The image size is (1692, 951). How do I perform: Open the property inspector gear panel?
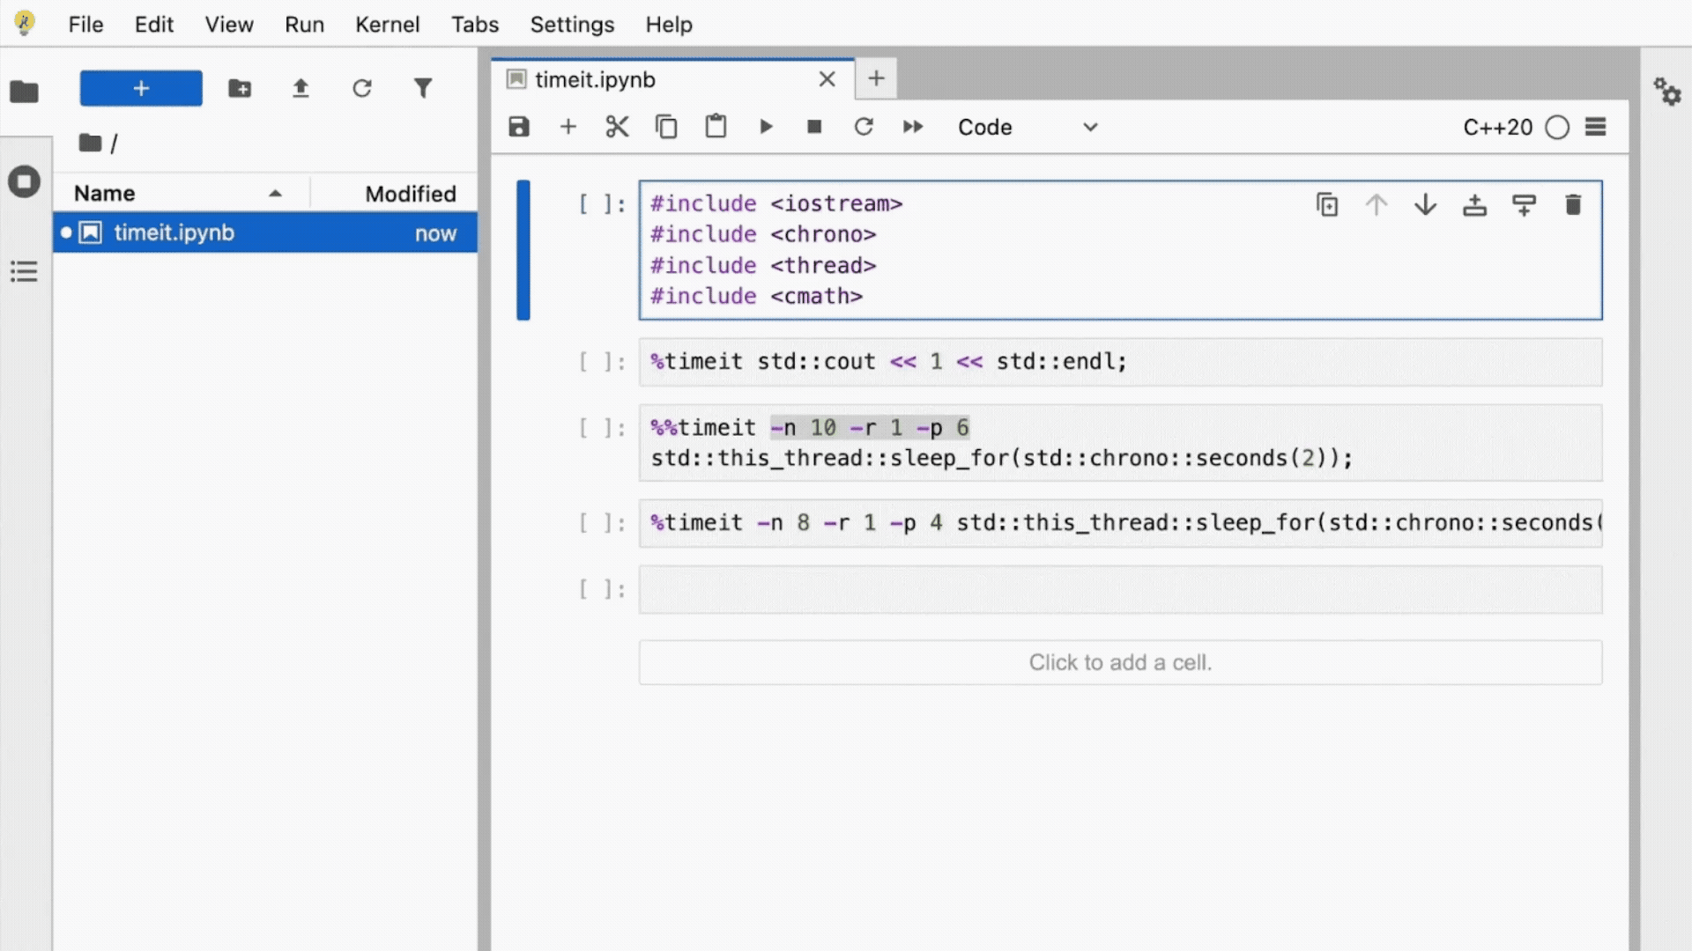point(1666,91)
